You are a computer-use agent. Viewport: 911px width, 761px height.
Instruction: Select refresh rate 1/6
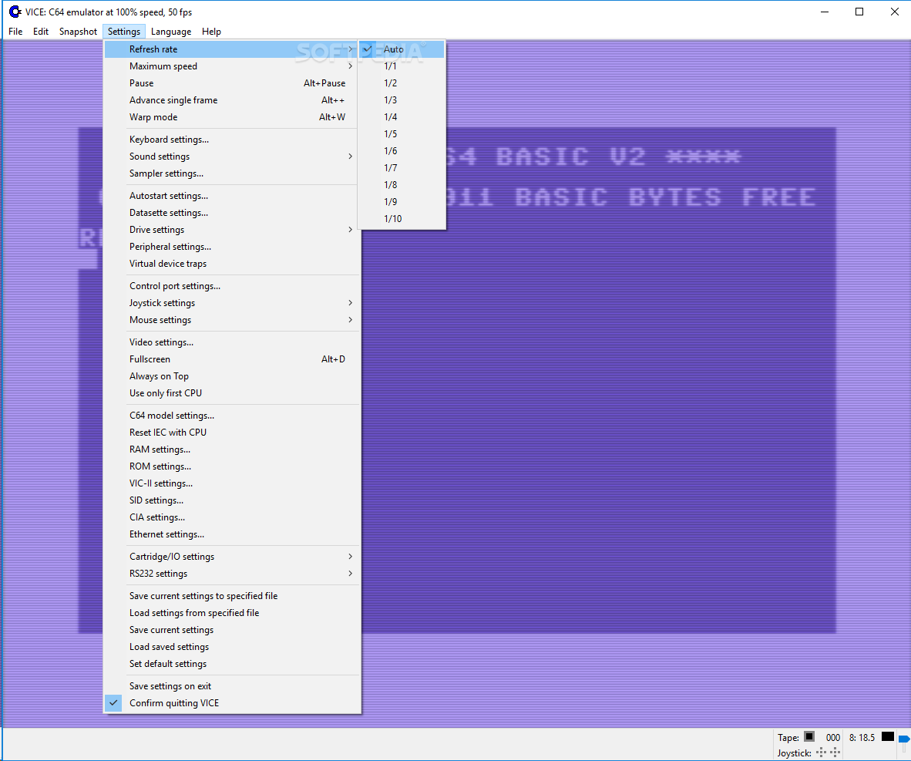coord(402,150)
